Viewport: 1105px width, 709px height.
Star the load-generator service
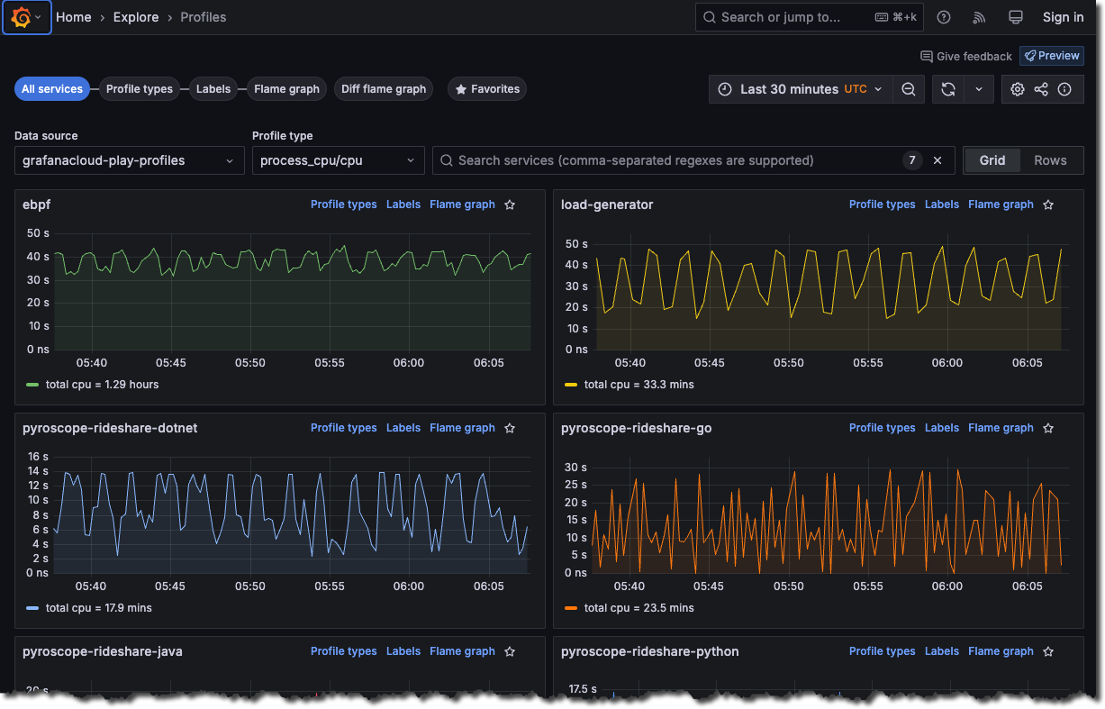coord(1048,205)
